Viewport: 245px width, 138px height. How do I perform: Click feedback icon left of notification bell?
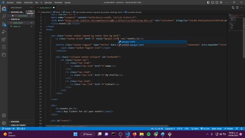[237, 129]
